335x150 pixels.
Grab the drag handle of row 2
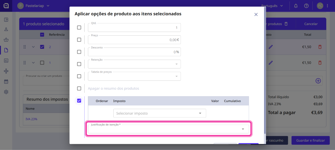coord(25,47)
